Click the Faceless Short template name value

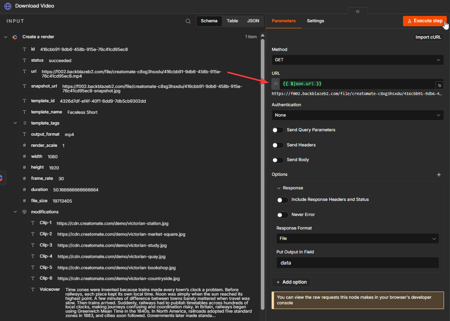[x=82, y=112]
